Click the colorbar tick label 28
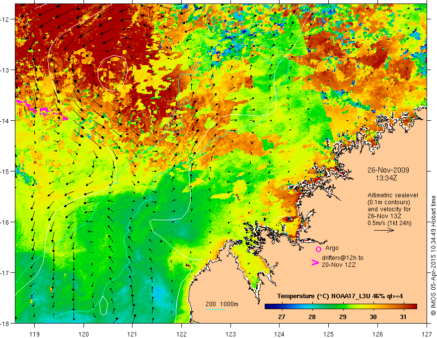Image resolution: width=437 pixels, height=338 pixels. [x=312, y=317]
